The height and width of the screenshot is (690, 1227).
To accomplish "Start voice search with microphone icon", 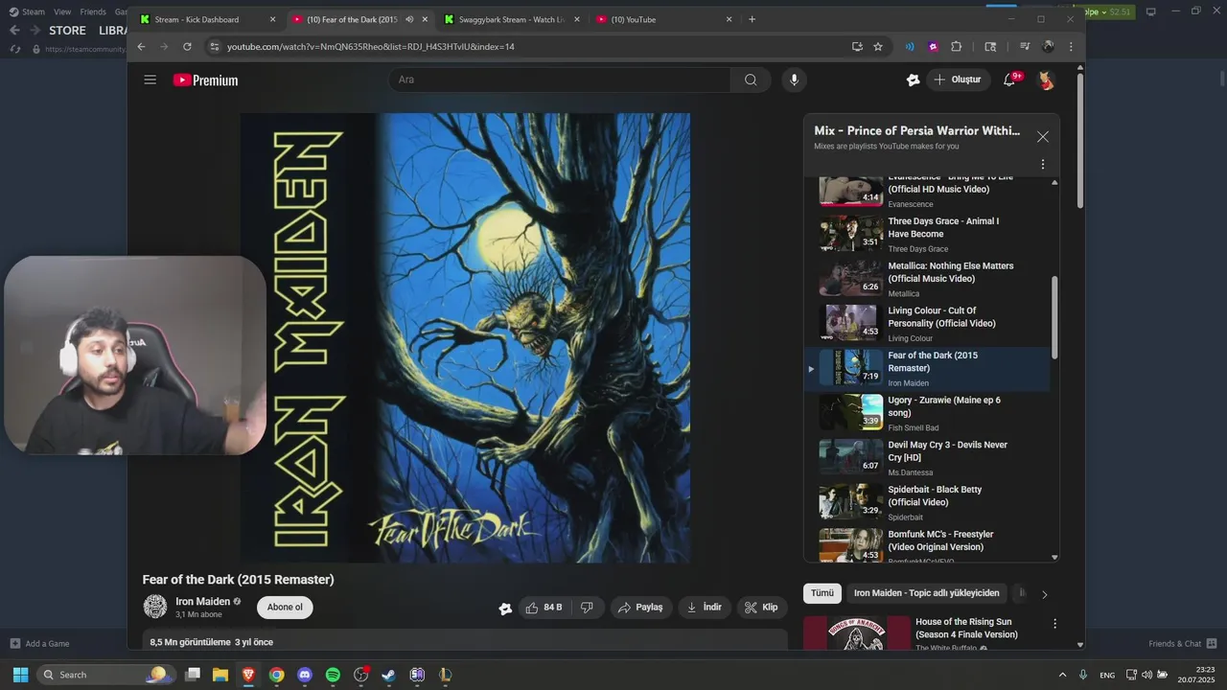I will [x=794, y=80].
